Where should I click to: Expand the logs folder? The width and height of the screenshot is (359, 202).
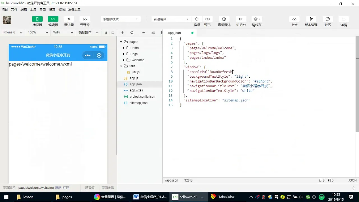click(x=124, y=54)
